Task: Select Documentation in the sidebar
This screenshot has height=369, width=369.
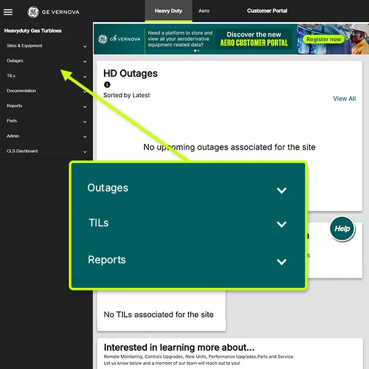Action: point(22,90)
